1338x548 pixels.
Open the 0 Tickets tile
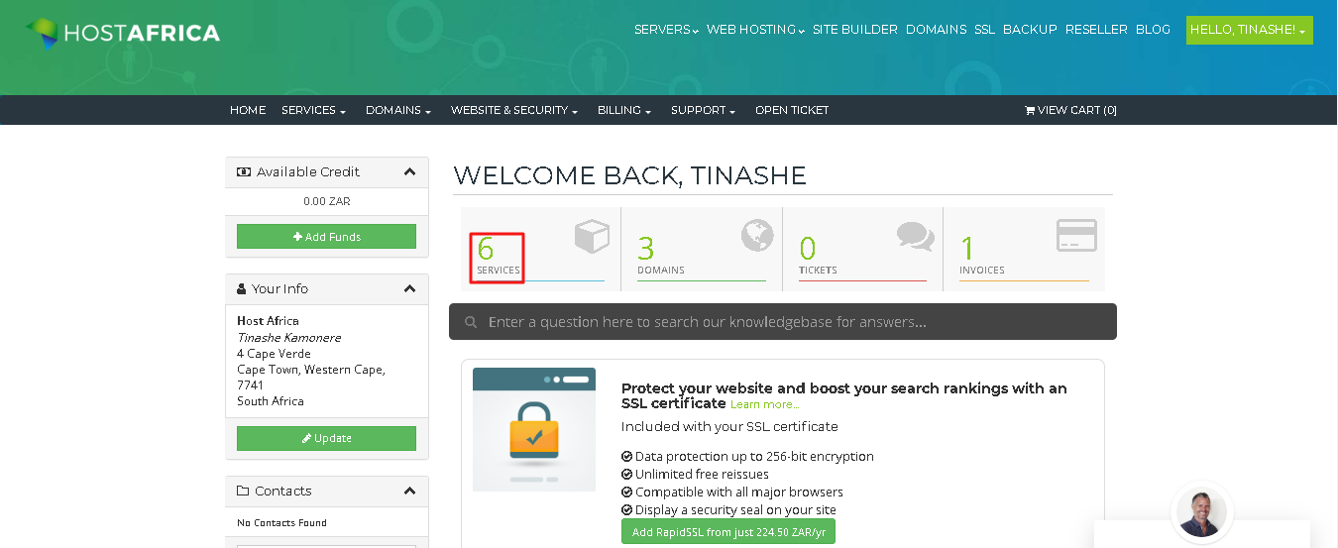pos(862,250)
